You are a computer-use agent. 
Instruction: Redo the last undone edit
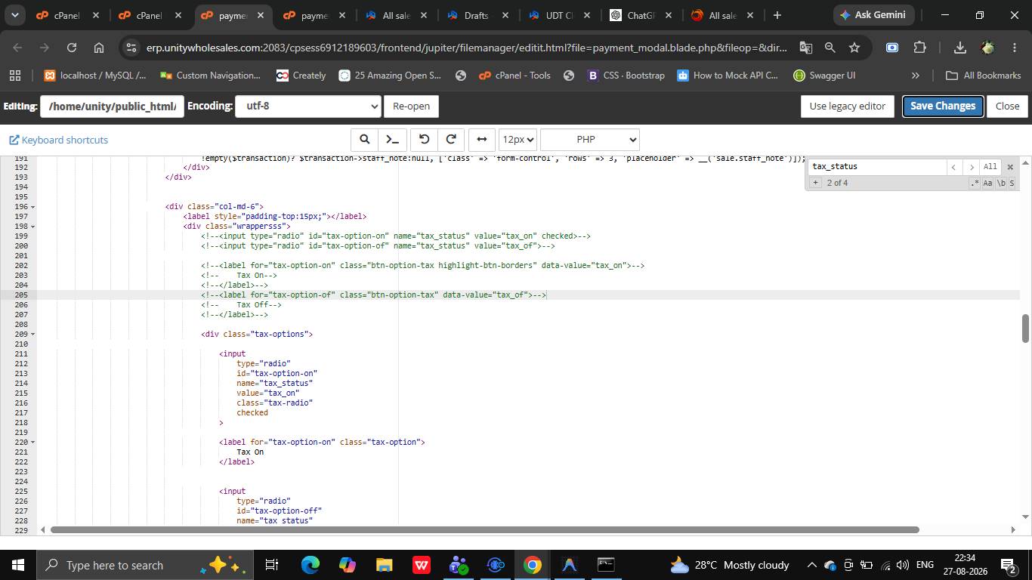[x=451, y=140]
